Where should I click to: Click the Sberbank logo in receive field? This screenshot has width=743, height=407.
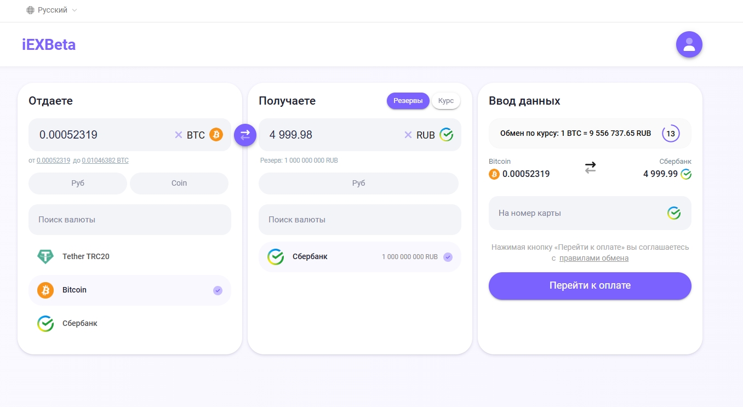(x=446, y=135)
